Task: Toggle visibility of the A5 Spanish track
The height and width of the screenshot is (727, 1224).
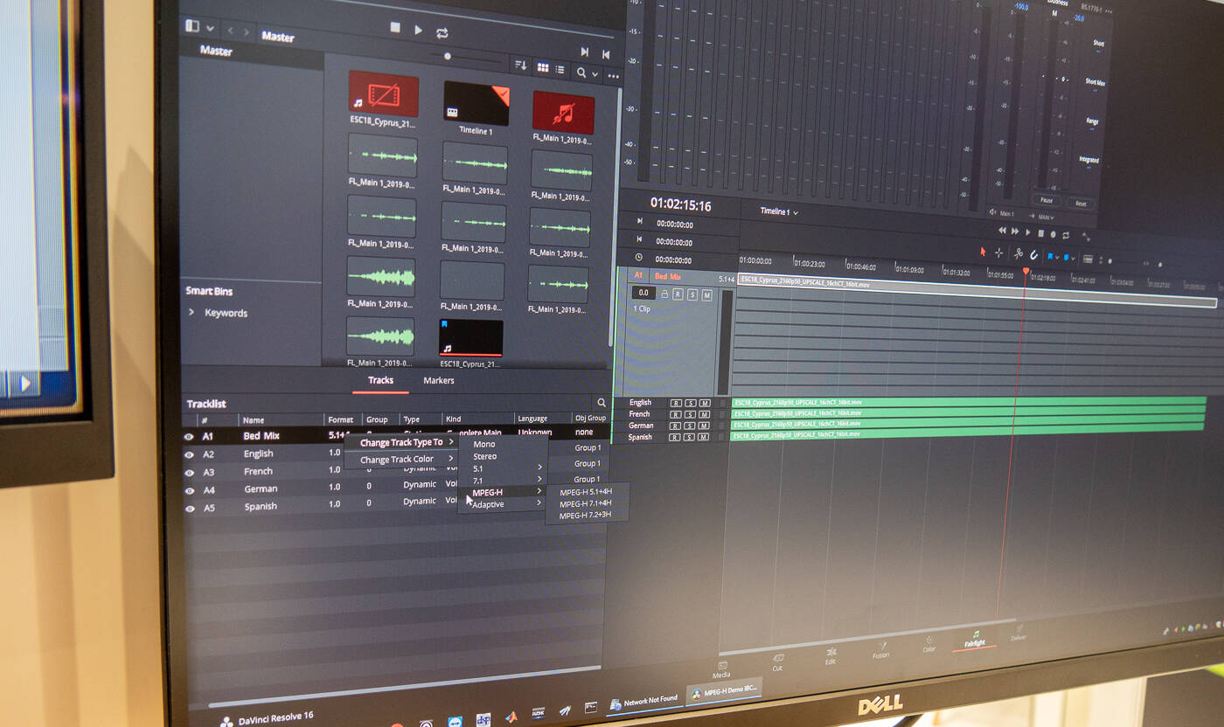Action: [x=189, y=508]
